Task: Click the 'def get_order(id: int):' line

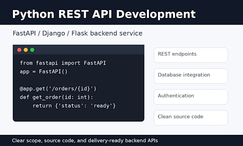Action: [x=56, y=97]
